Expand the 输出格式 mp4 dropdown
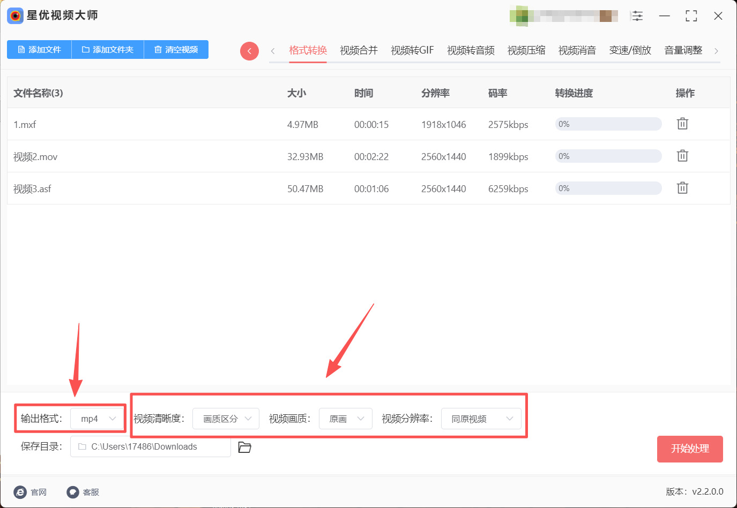The height and width of the screenshot is (508, 737). coord(97,419)
